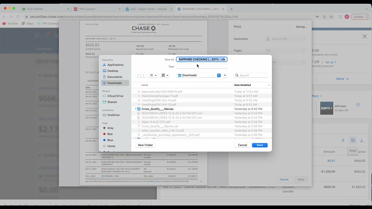The width and height of the screenshot is (372, 209).
Task: Click the Chase print transactions icon
Action: point(353,140)
